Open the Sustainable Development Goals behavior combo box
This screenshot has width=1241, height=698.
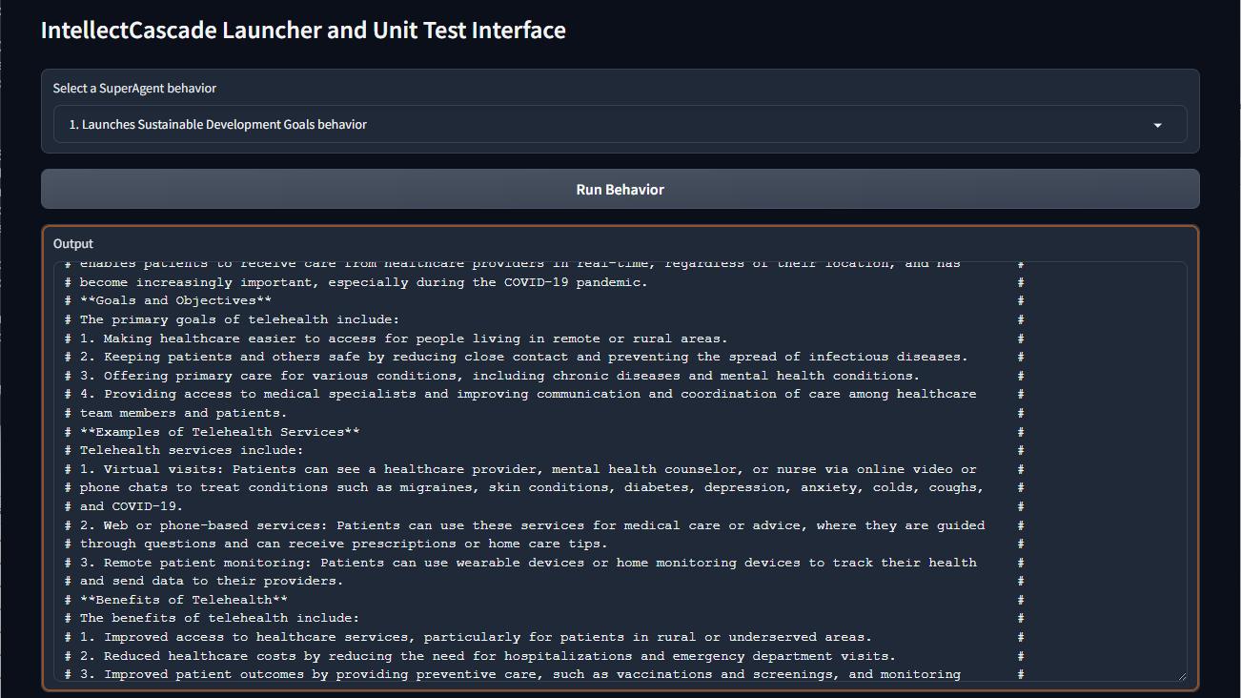click(610, 125)
